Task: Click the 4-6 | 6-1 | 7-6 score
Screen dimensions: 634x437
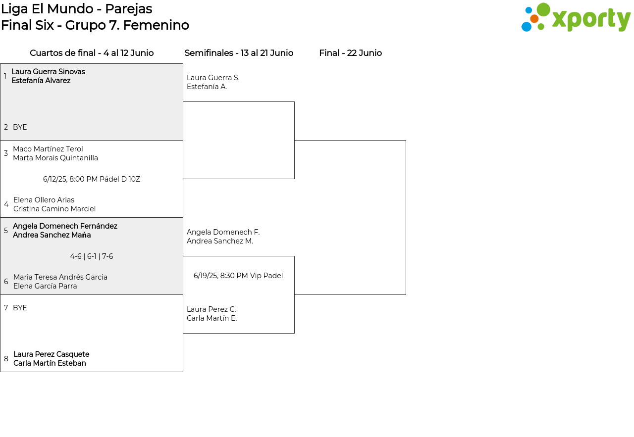Action: click(92, 256)
